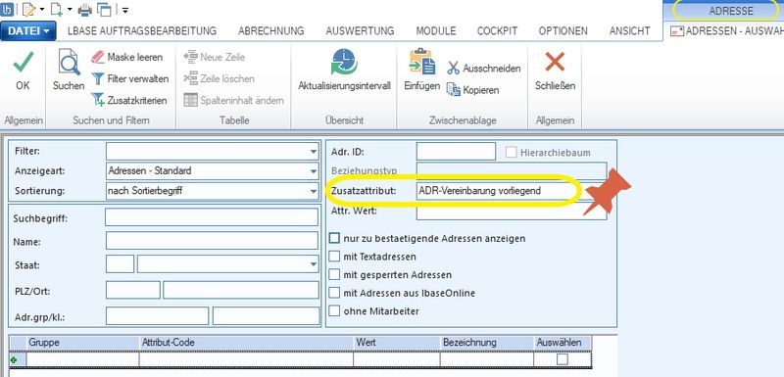Viewport: 784px width, 377px height.
Task: Click Spalteninhalt ändern table icon
Action: (x=190, y=100)
